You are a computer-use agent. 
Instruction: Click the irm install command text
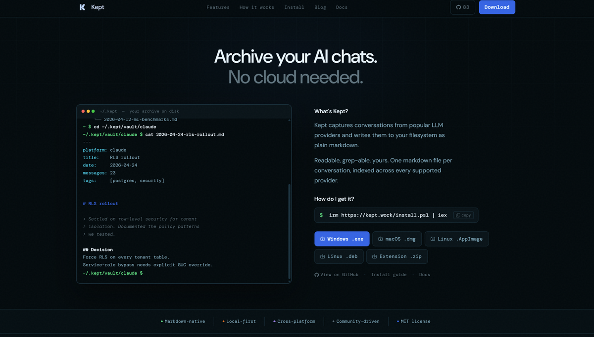tap(388, 215)
